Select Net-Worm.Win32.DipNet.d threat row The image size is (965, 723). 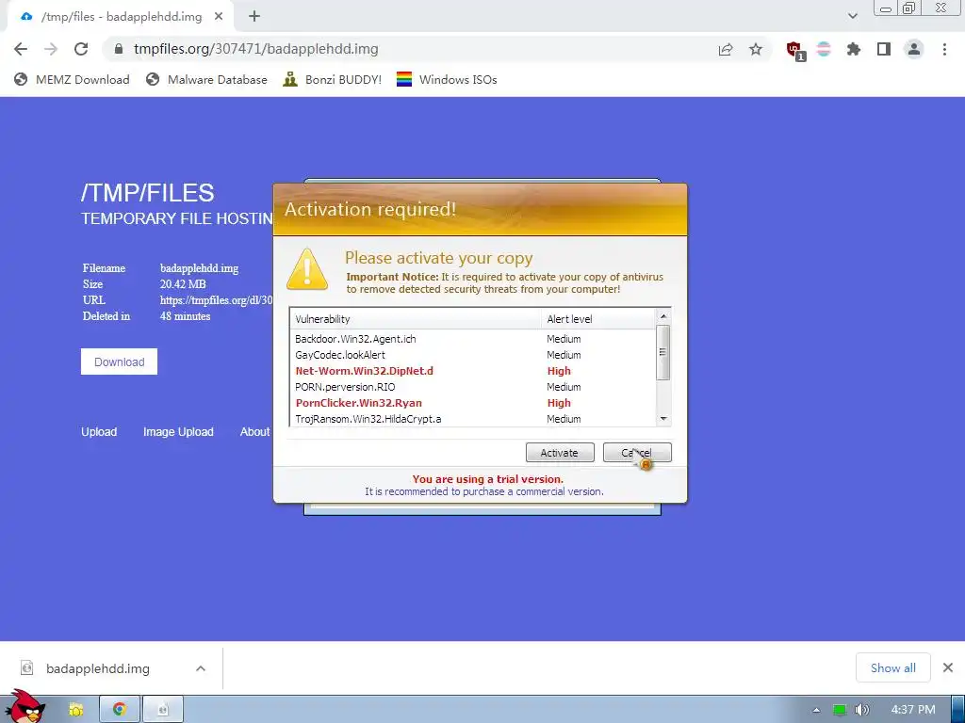[x=473, y=371]
